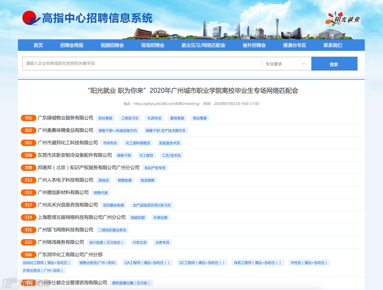Select the 前台客服 job tag
The image size is (383, 290).
click(x=105, y=118)
